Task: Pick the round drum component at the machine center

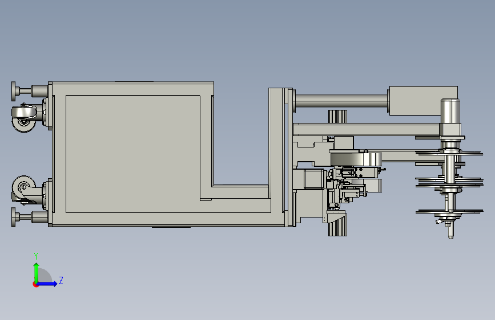Action: (x=356, y=159)
